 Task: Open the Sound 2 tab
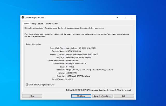tap(49, 24)
